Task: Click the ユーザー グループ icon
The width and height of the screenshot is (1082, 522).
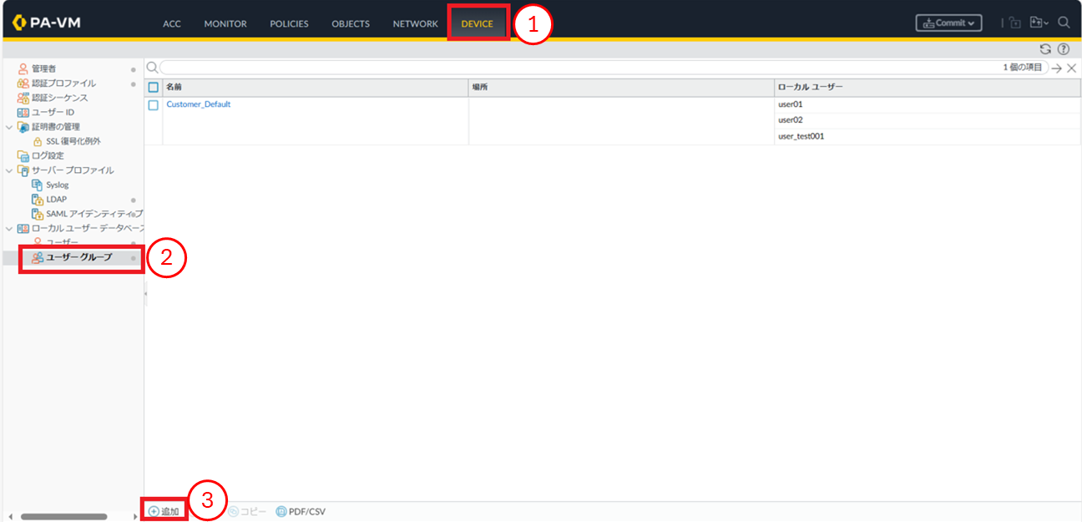Action: tap(38, 257)
